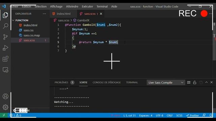Click the remote window indicator in status bar
This screenshot has width=216, height=121.
4,115
